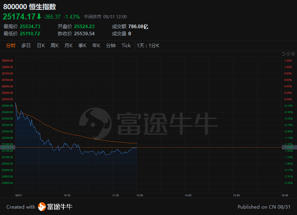Click 午间休市 status text
The height and width of the screenshot is (215, 297).
(x=93, y=17)
